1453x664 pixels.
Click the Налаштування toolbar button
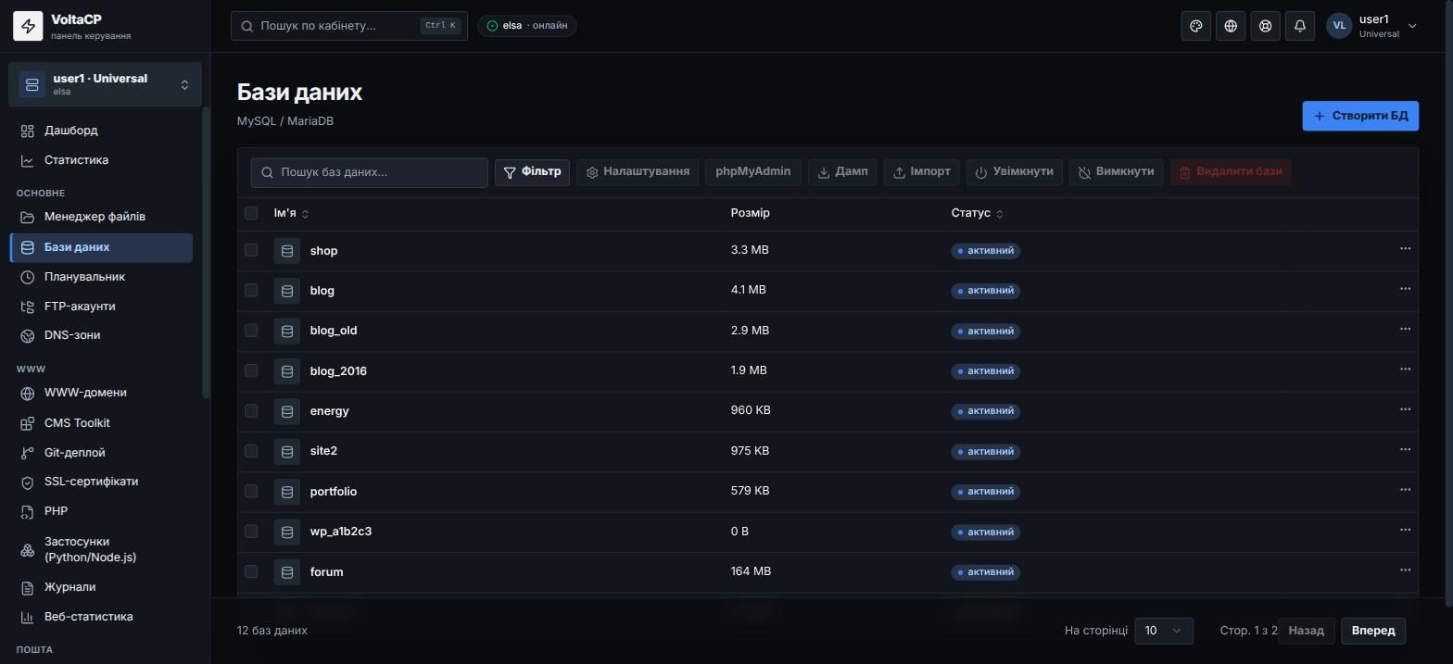(638, 172)
